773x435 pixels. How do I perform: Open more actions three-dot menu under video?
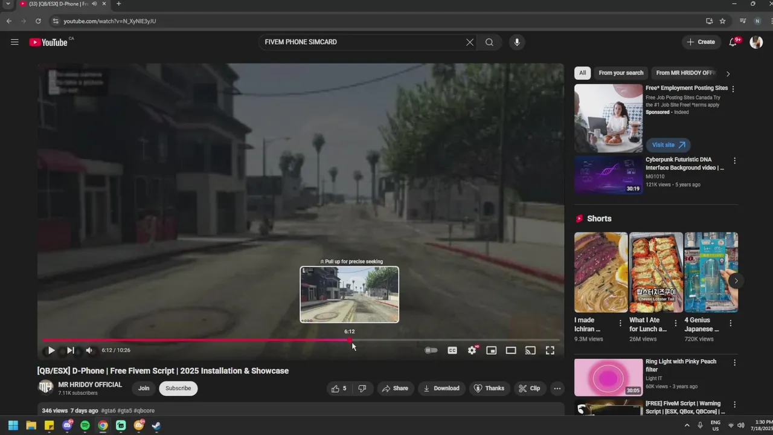[557, 388]
